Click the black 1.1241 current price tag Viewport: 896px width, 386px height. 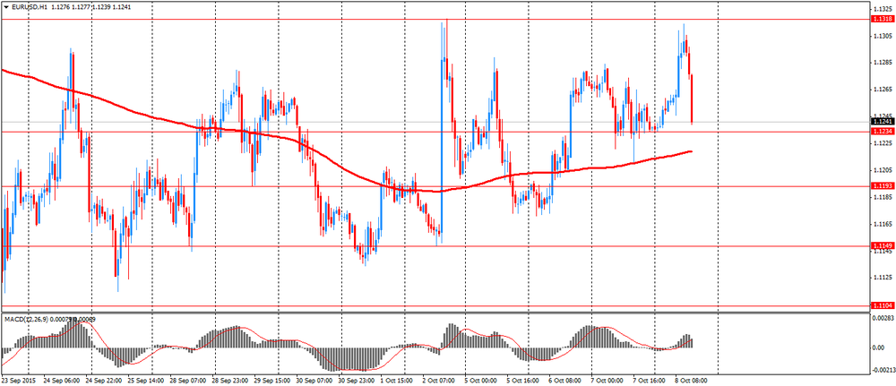pos(882,122)
